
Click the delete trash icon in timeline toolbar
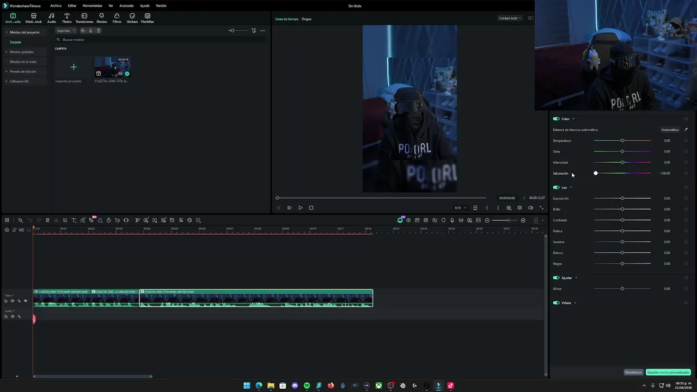(47, 220)
